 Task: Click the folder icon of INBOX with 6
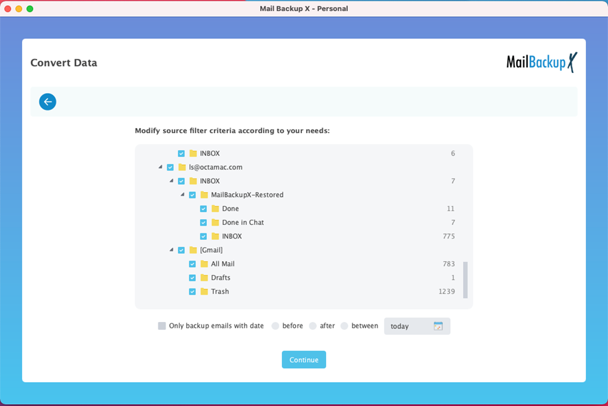pos(193,153)
